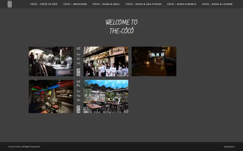Viewport: 243px width, 151px height.
Task: Open CôCô – Sushi & Bowls menu item
Action: point(181,4)
